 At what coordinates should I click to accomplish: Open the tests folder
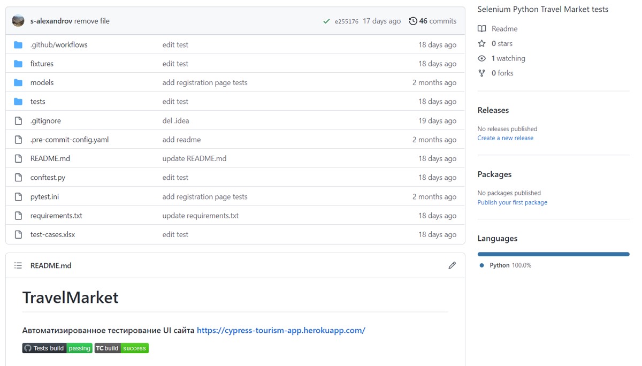(37, 102)
